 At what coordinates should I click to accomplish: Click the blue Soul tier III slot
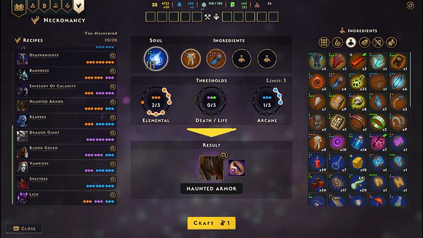(156, 59)
